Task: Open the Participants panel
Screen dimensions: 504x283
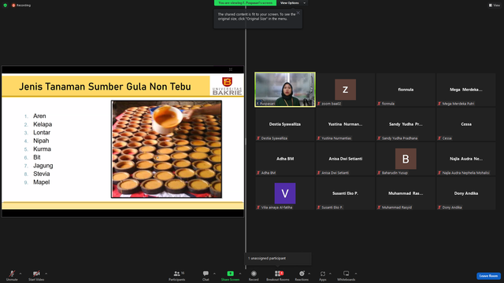Action: 176,275
